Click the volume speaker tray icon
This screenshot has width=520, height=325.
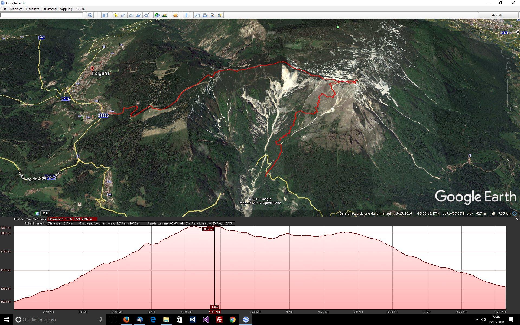(483, 320)
